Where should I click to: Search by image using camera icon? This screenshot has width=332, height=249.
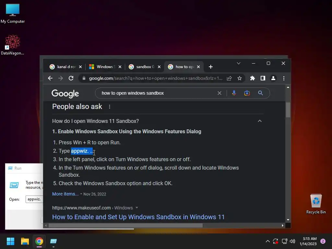click(x=247, y=93)
